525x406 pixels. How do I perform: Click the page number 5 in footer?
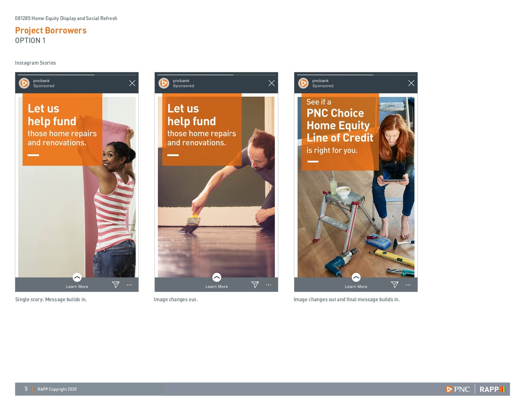click(26, 389)
